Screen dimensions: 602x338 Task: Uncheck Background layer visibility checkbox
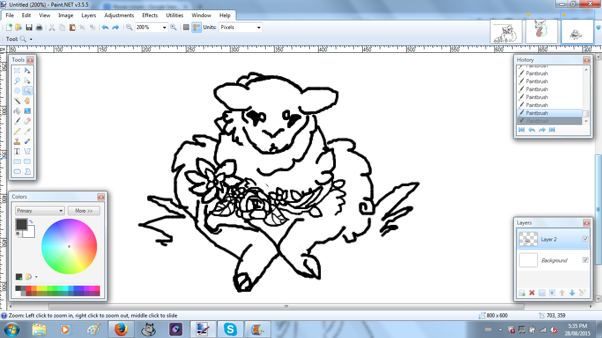585,260
